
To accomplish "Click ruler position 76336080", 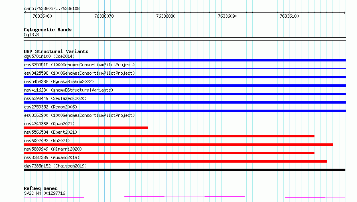I will coord(166,16).
